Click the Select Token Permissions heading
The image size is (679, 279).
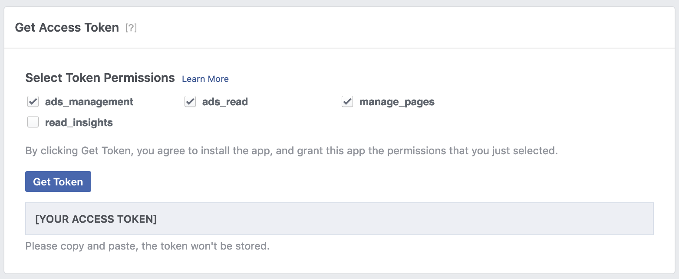99,78
